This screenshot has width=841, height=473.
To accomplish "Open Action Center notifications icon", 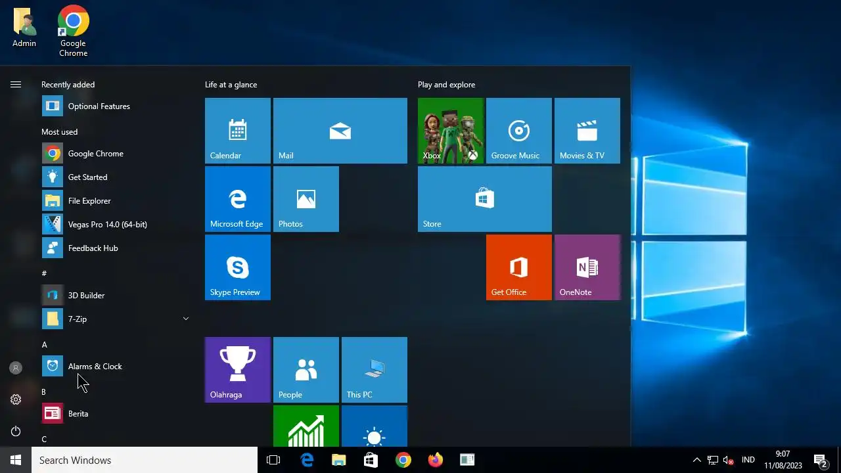I will [820, 460].
